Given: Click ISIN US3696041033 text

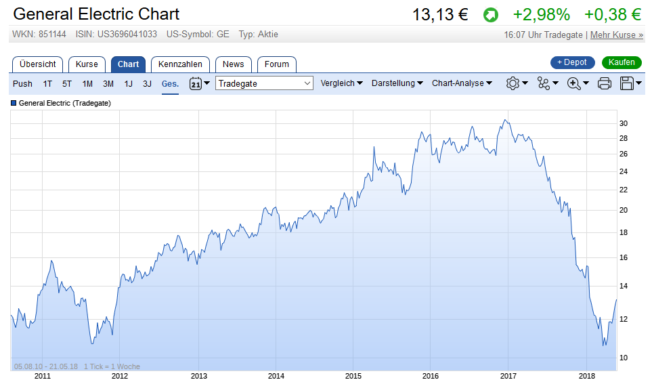Looking at the screenshot, I should (116, 34).
